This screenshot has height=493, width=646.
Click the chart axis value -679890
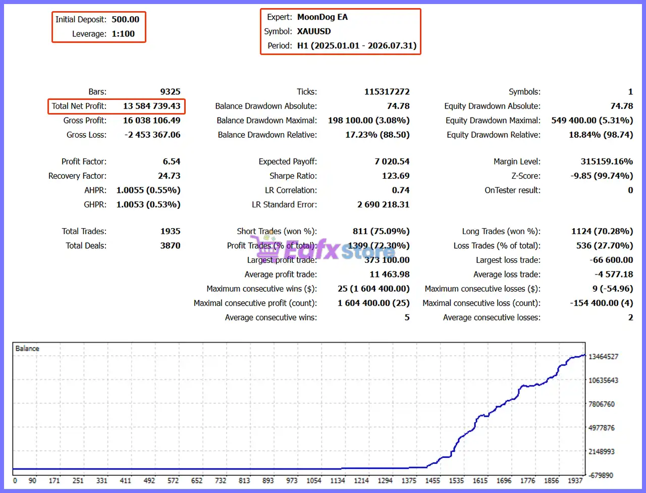[601, 475]
